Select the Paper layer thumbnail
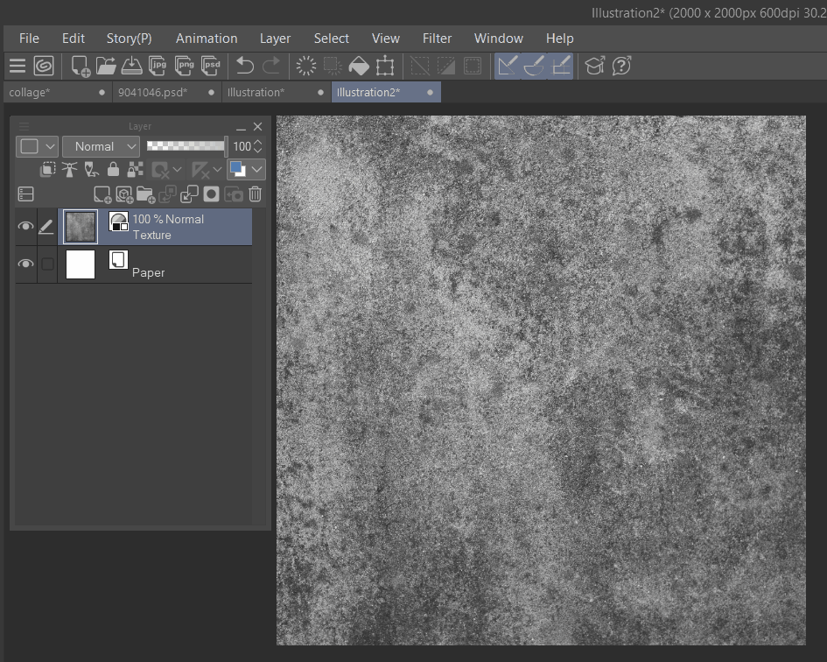 pos(81,264)
